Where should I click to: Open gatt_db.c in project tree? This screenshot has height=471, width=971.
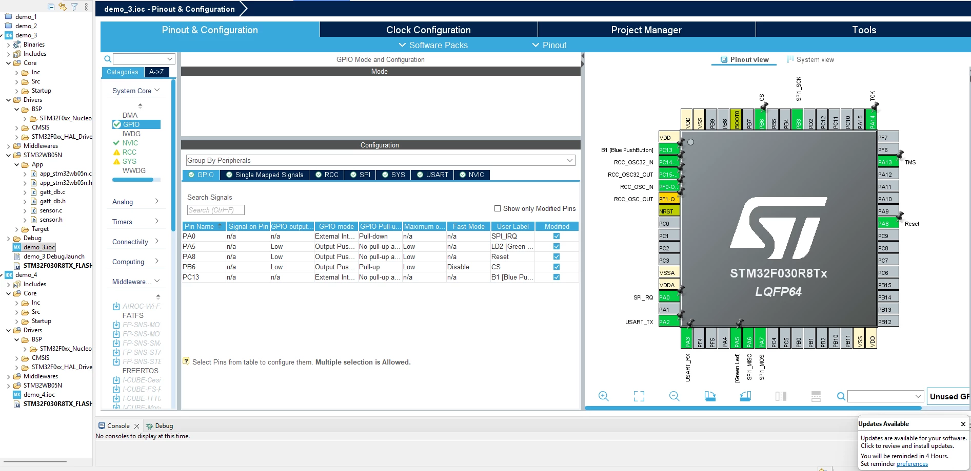[52, 192]
